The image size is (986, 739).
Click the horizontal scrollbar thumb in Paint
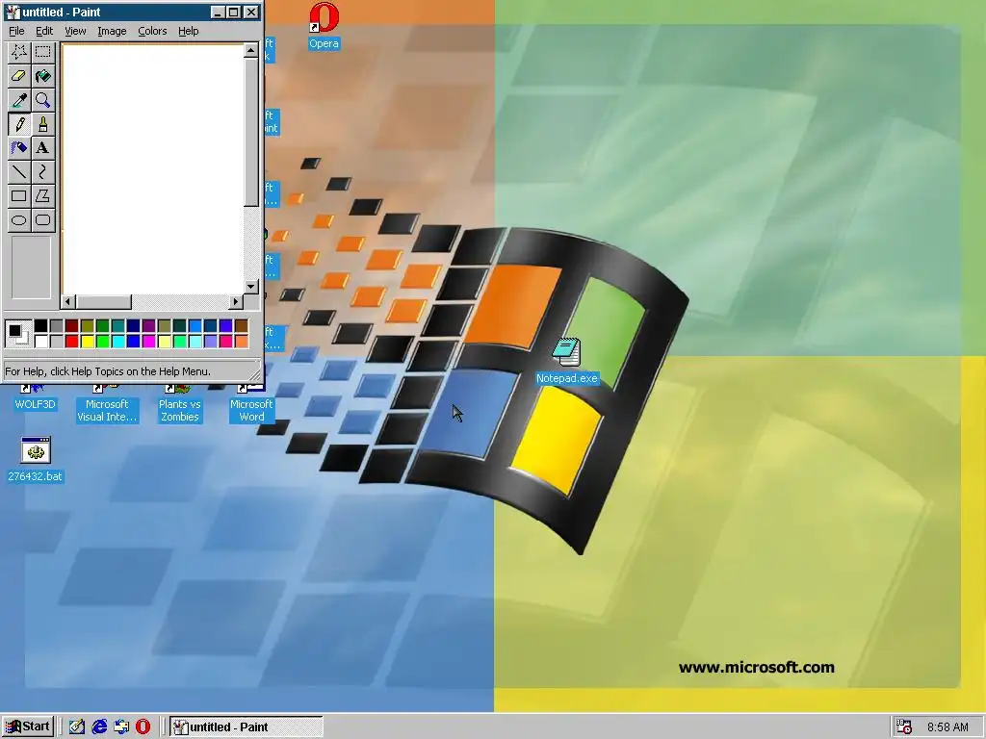pos(104,301)
